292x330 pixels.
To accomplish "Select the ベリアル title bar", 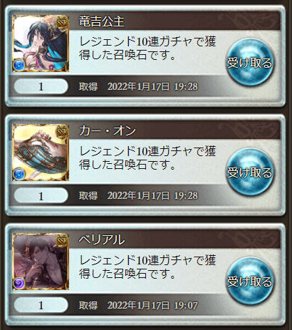I will 174,240.
